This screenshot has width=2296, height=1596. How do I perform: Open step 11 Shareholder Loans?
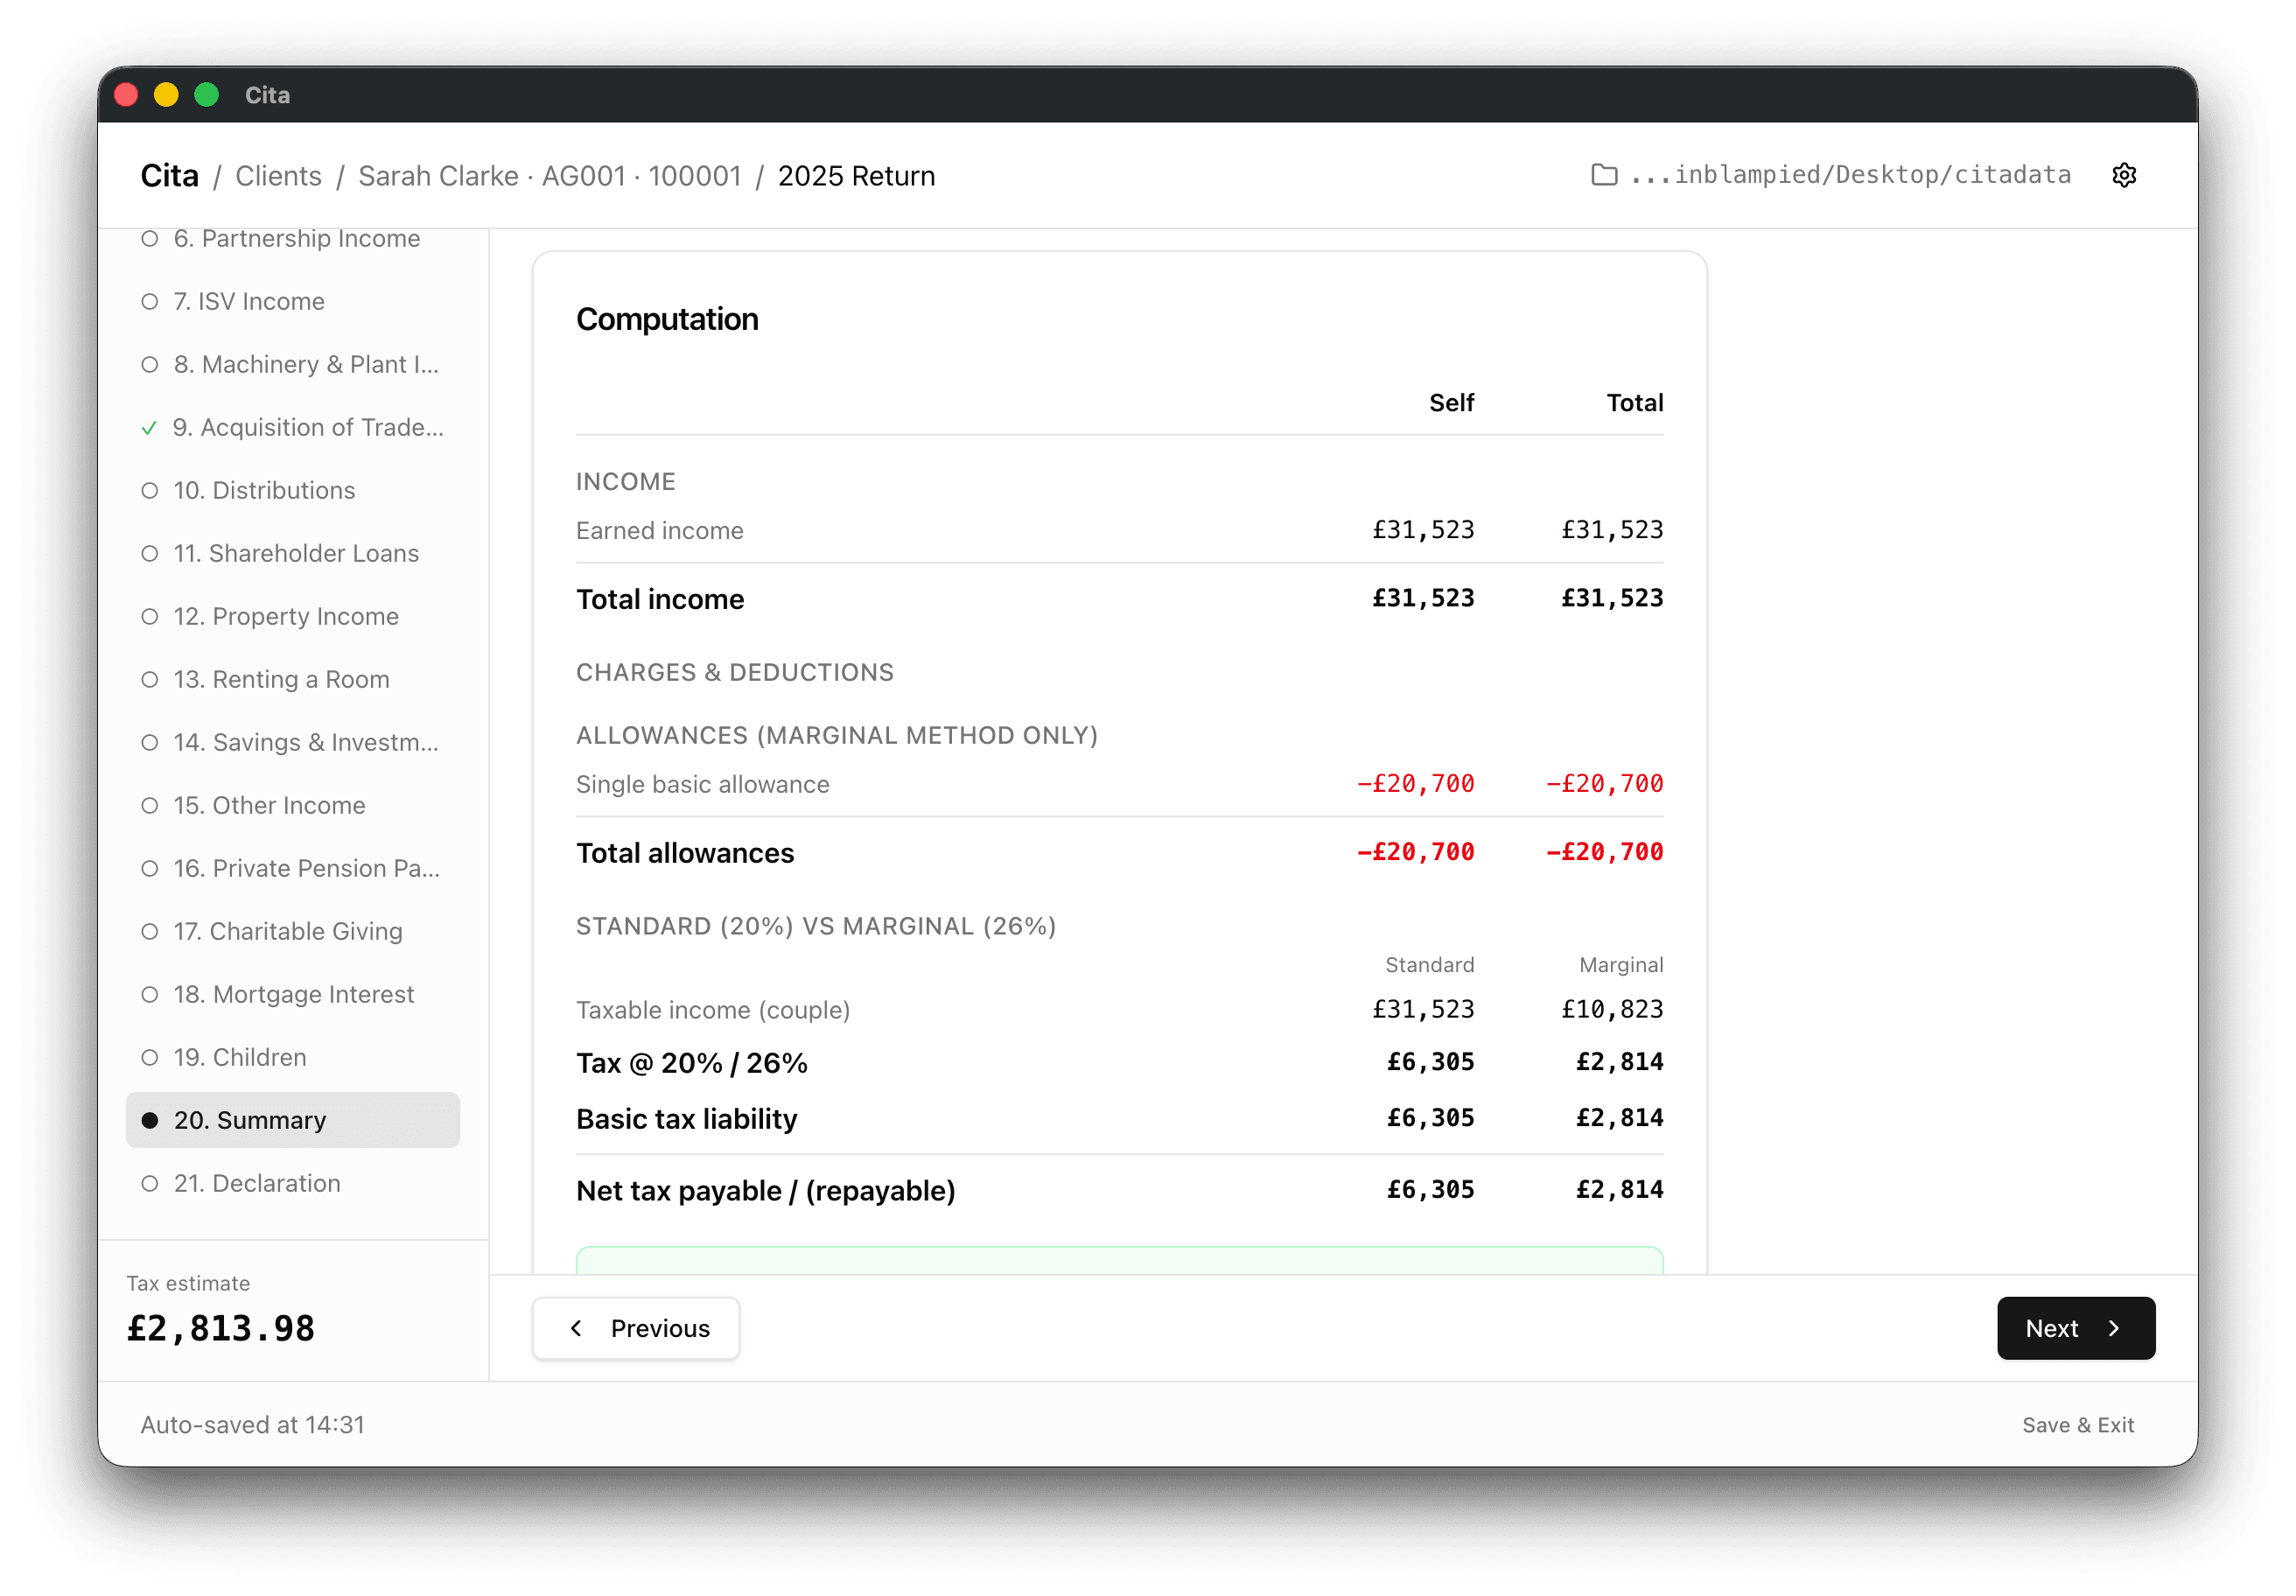[293, 553]
